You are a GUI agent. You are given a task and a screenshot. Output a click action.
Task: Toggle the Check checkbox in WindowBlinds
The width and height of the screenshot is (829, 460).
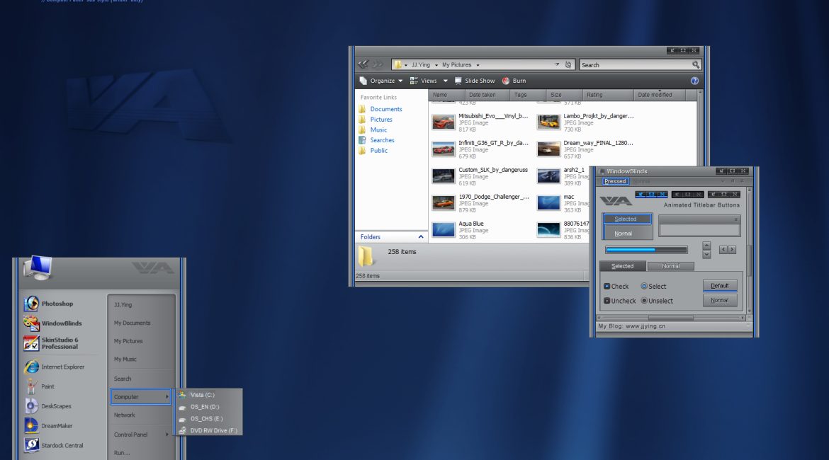[607, 286]
